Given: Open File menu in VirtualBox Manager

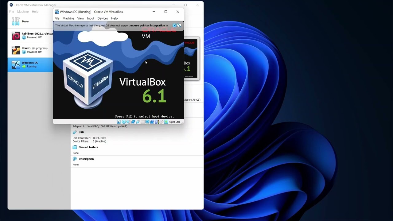Looking at the screenshot, I should coord(11,12).
